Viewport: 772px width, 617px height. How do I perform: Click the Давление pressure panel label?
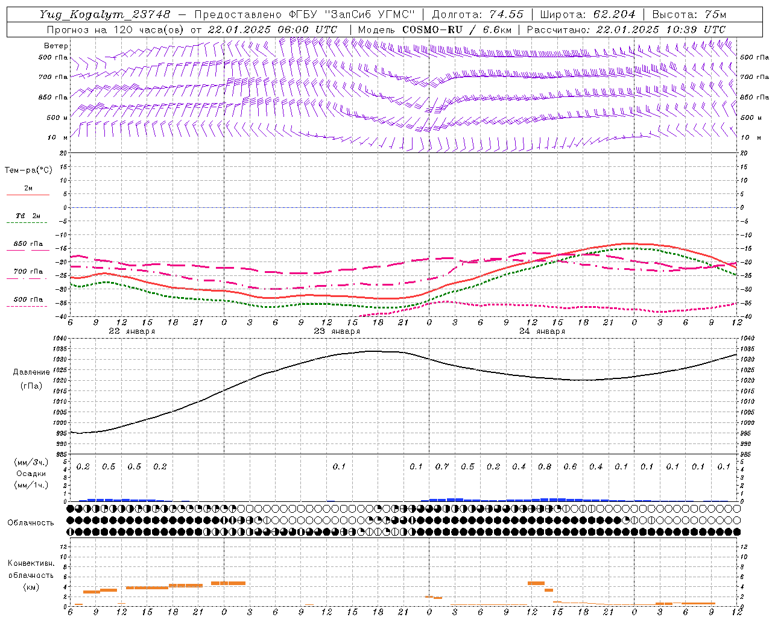pyautogui.click(x=31, y=372)
